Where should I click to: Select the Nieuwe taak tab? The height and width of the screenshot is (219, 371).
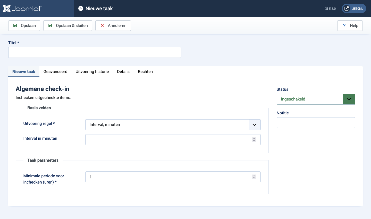24,72
